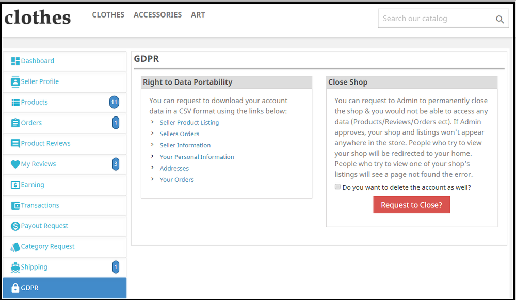The width and height of the screenshot is (516, 300).
Task: Enable delete account checkbox
Action: click(337, 187)
